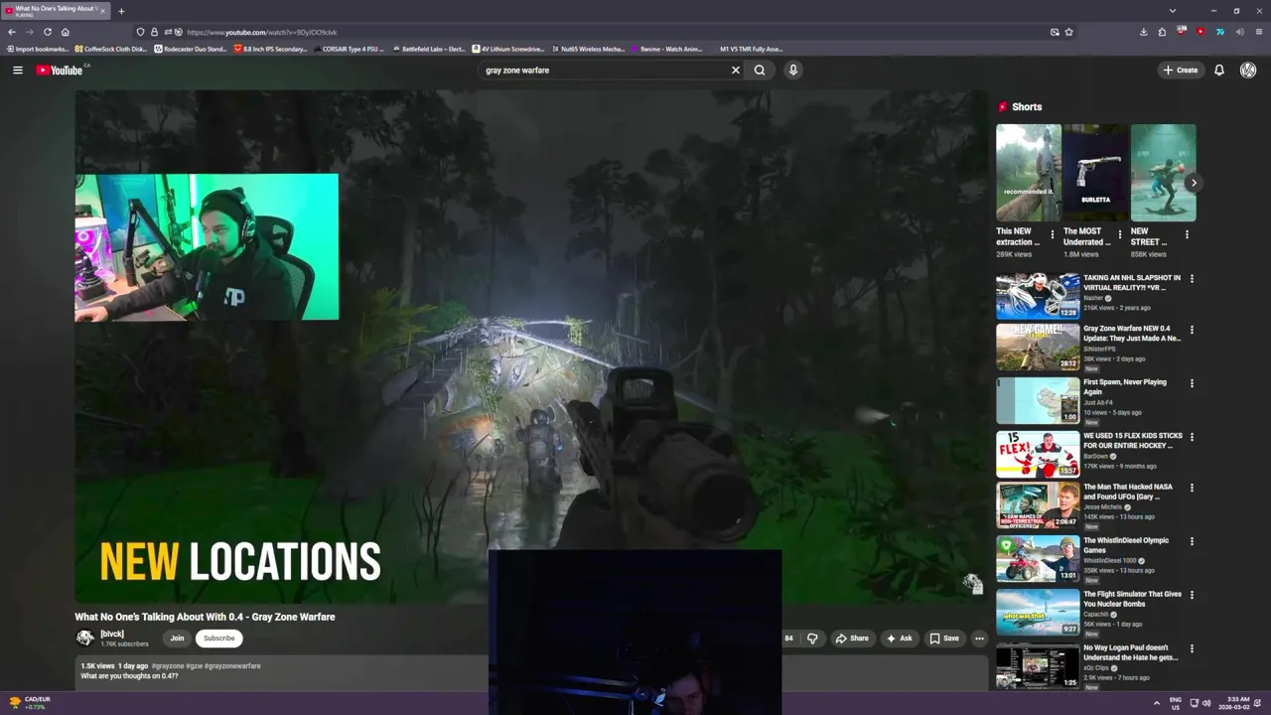Open picture-in-picture icon in address bar
1271x715 pixels.
coord(1055,32)
